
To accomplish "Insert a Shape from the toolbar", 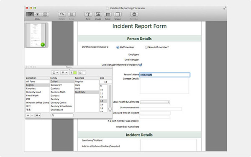I will tap(118, 14).
